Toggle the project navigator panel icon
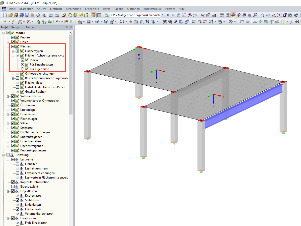Viewport: 301px width, 226px height. point(93,15)
